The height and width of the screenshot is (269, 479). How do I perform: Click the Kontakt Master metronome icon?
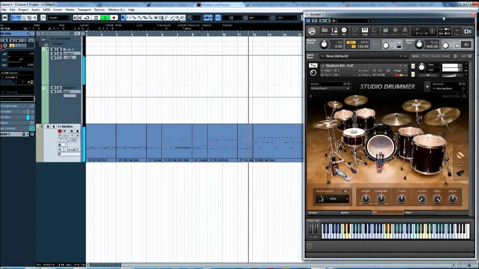tap(335, 31)
